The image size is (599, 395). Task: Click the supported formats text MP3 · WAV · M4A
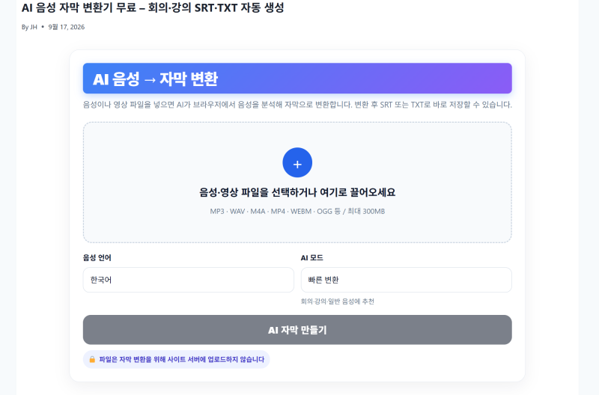coord(297,211)
